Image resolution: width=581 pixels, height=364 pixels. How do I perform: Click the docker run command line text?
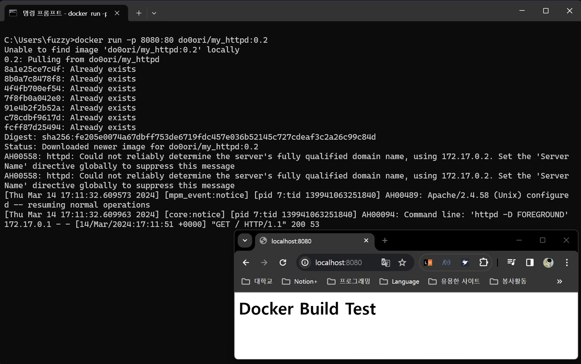(x=136, y=40)
